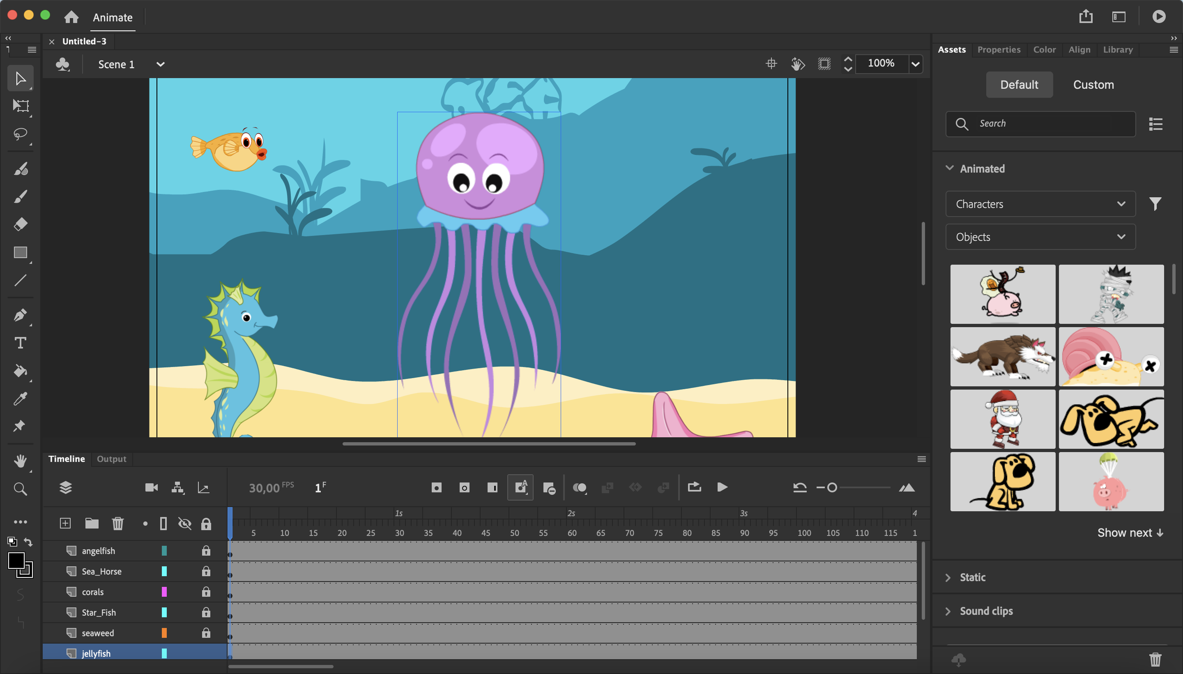Switch to the Properties panel tab

tap(999, 50)
